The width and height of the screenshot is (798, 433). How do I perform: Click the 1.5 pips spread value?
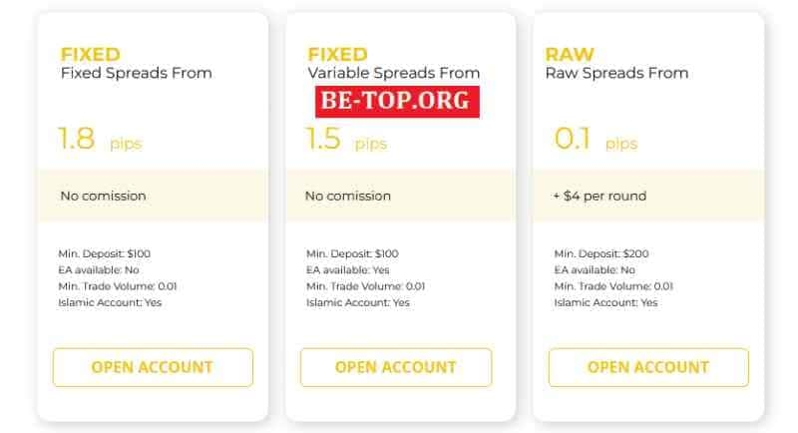pos(345,141)
